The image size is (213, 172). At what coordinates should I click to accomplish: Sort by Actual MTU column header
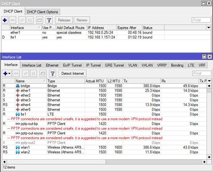(96, 81)
